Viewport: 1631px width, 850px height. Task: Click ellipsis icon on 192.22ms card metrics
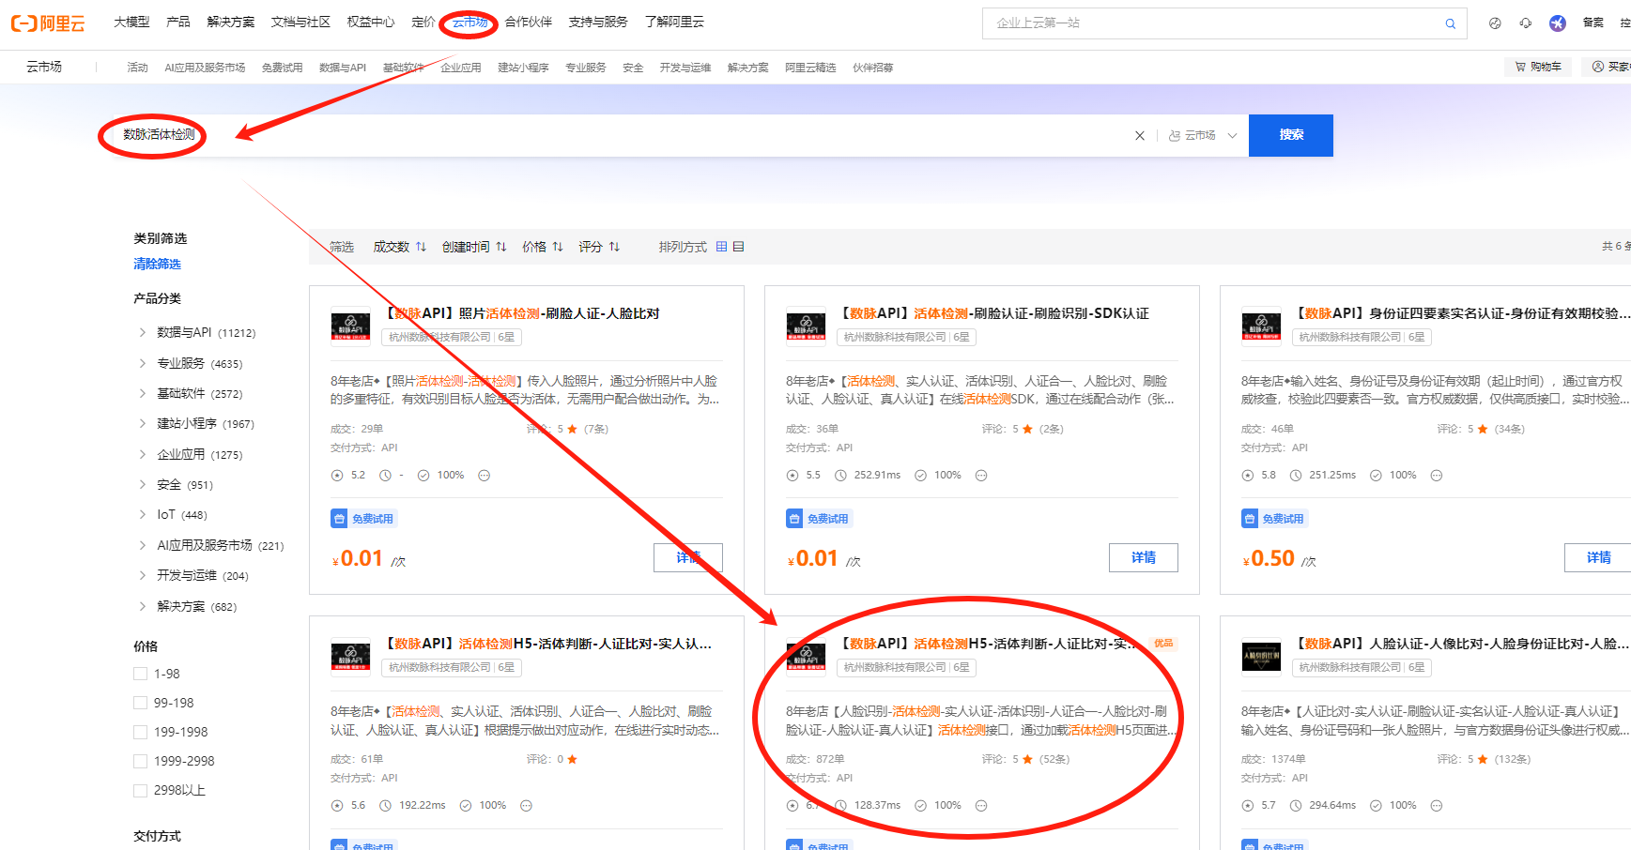click(526, 806)
